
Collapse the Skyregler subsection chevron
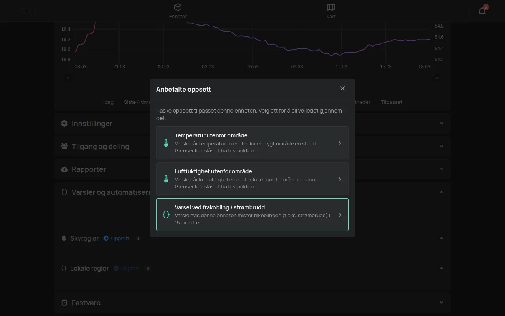(441, 238)
